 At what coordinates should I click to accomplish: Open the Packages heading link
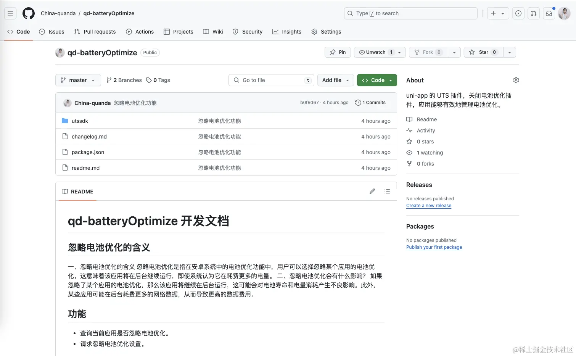420,226
